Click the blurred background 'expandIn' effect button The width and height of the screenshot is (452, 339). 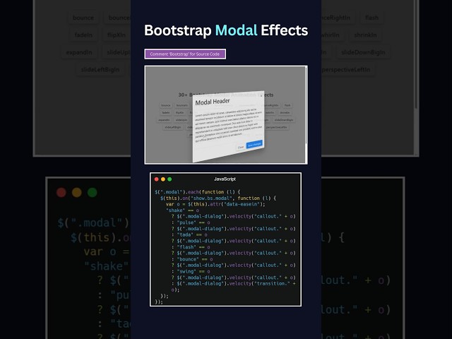pos(79,52)
